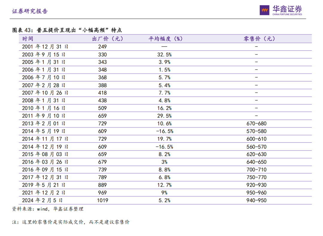The height and width of the screenshot is (236, 323).
Task: Click the data source line citing wind
Action: (x=48, y=209)
